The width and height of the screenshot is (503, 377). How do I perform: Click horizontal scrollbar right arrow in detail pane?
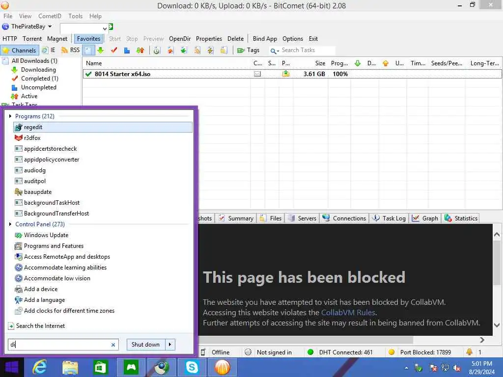click(x=482, y=340)
